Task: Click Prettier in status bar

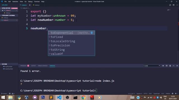Action: (168, 94)
